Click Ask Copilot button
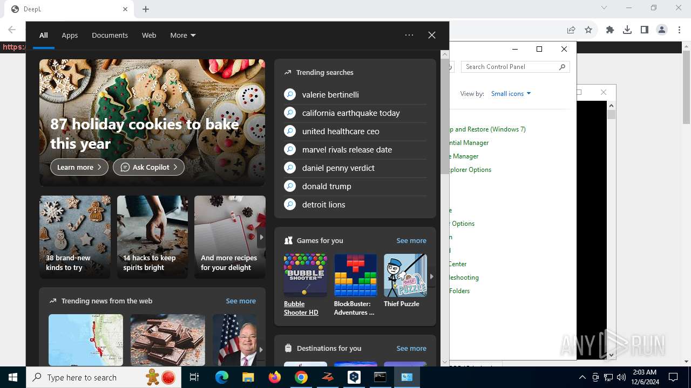Screen dimensions: 691x388 tap(148, 167)
